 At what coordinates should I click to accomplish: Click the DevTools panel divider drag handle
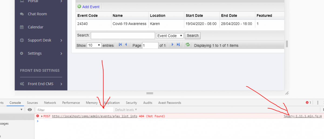coord(150,93)
